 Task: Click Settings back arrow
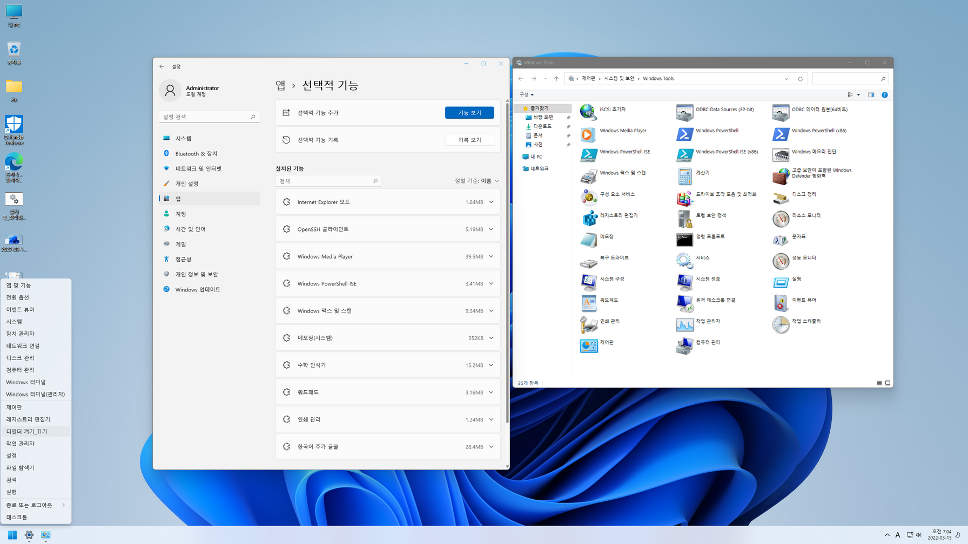click(162, 66)
